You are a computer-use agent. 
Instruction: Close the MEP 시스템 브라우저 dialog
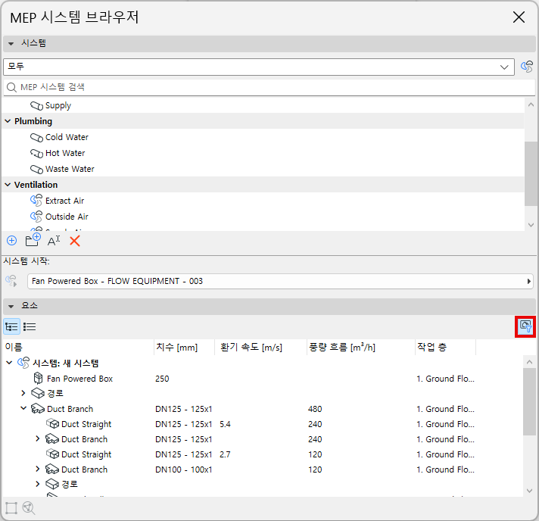[x=519, y=17]
